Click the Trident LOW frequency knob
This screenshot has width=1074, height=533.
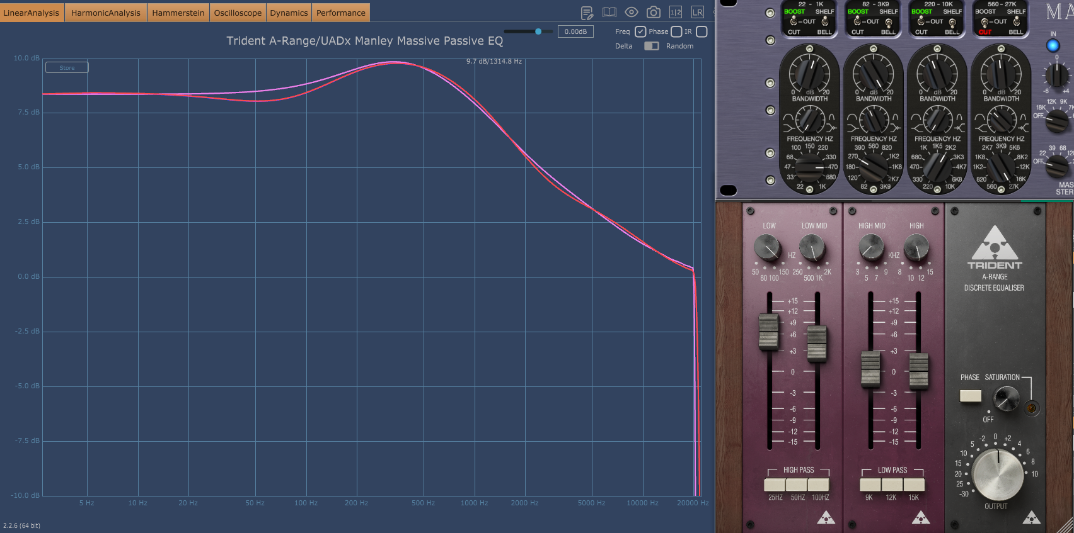[x=767, y=248]
